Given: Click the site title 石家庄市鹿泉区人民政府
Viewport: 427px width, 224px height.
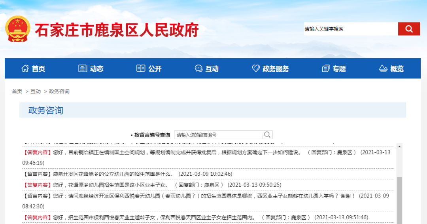Looking at the screenshot, I should tap(117, 30).
